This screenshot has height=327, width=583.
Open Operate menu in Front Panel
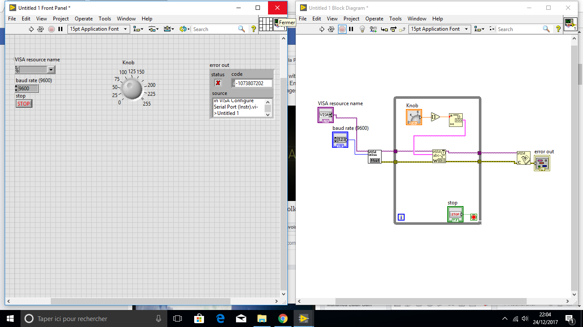point(84,19)
